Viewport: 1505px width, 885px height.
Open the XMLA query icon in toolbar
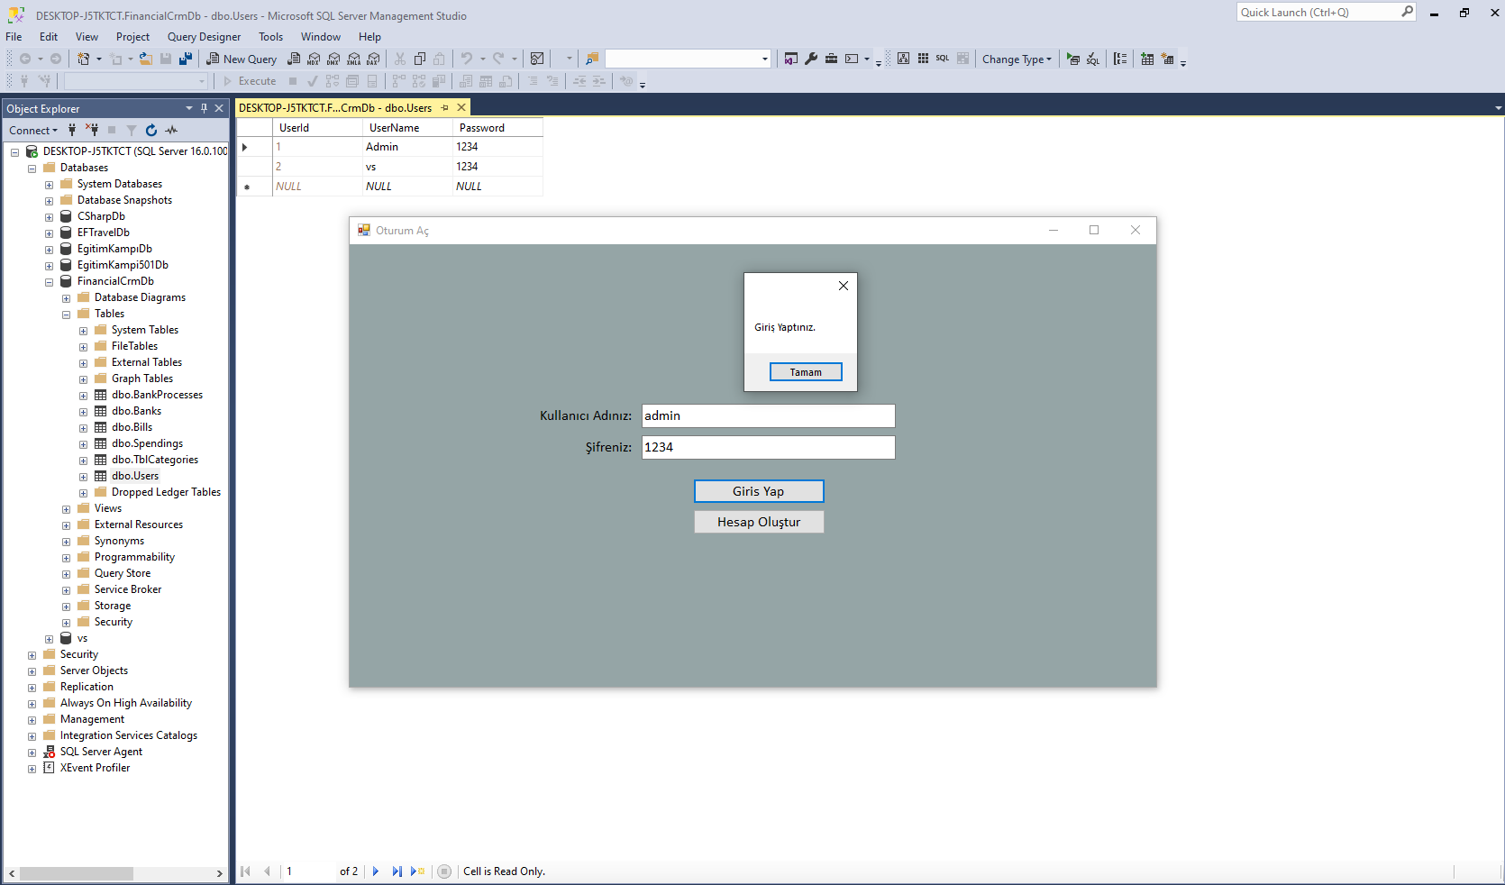point(353,59)
